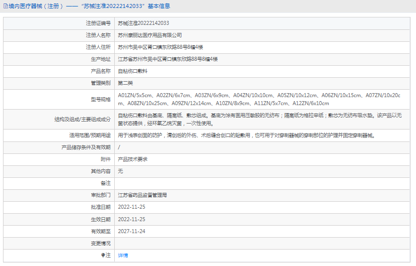The width and height of the screenshot is (416, 266).
Task: Select registration number 苏械注准20222142033 value
Action: pos(144,23)
